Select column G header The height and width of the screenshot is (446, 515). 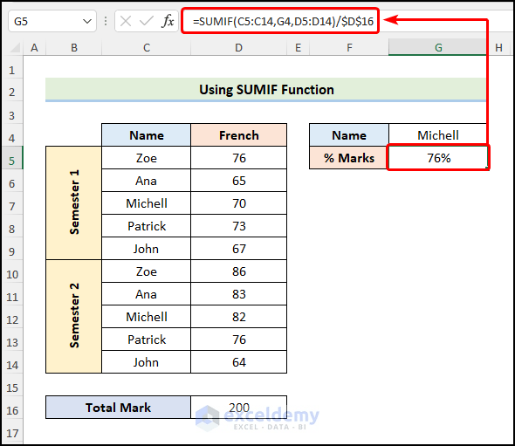(438, 48)
